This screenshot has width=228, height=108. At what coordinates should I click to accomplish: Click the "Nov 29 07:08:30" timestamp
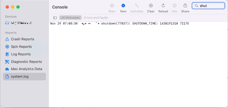pyautogui.click(x=64, y=24)
